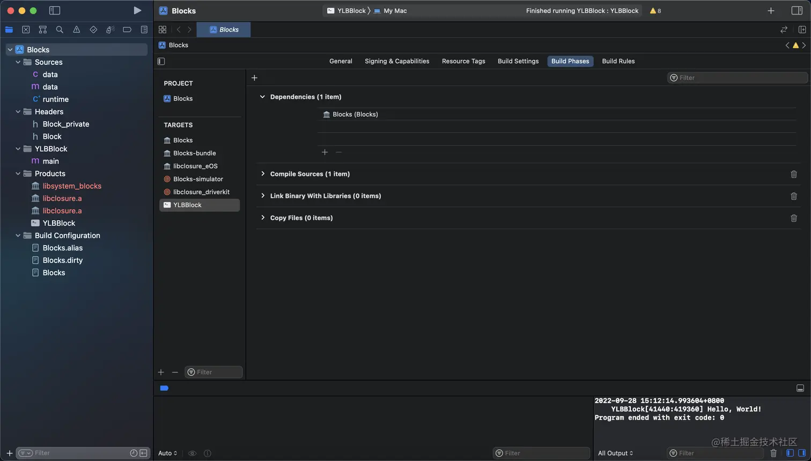Add a dependency with plus button
Image resolution: width=811 pixels, height=461 pixels.
pos(325,152)
